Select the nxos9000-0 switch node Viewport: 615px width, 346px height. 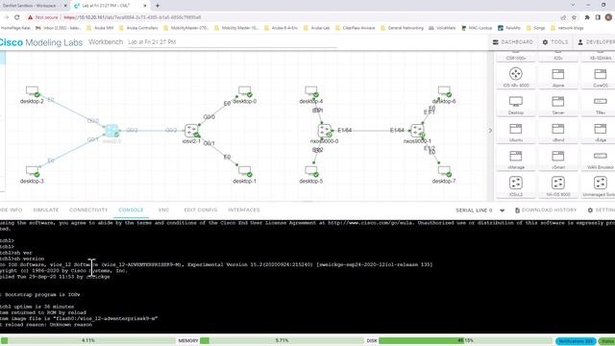pos(325,131)
